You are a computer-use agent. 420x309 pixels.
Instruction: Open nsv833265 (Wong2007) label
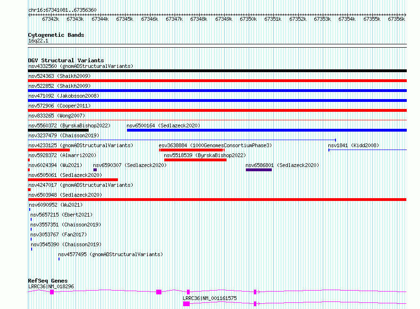tap(57, 116)
